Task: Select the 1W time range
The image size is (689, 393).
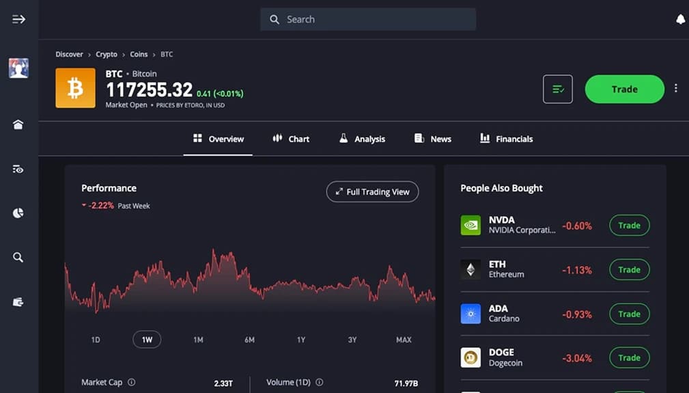Action: [147, 340]
